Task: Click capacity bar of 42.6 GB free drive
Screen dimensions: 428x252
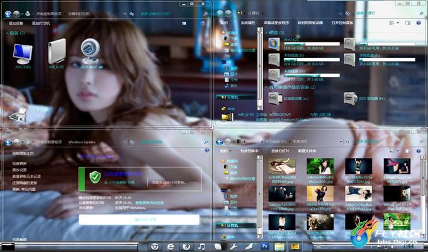Action: pyautogui.click(x=312, y=59)
